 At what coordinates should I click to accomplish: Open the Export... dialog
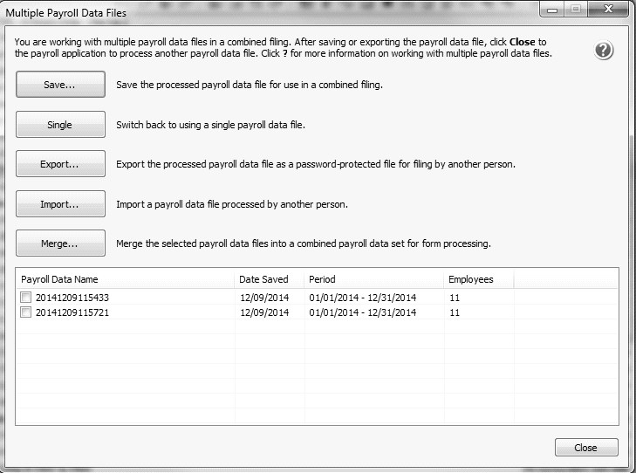pos(60,164)
